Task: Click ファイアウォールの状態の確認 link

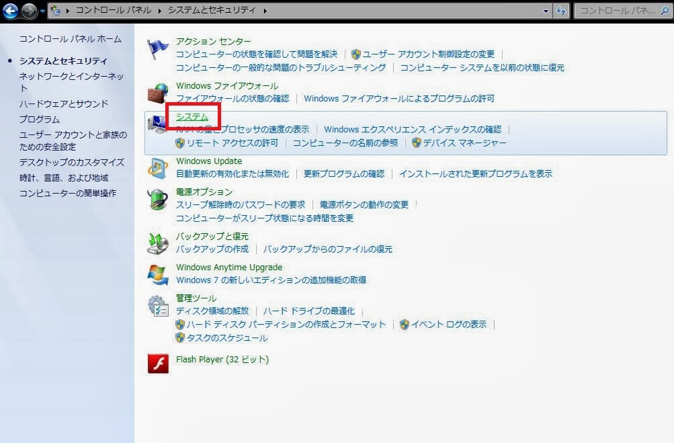Action: (x=233, y=99)
